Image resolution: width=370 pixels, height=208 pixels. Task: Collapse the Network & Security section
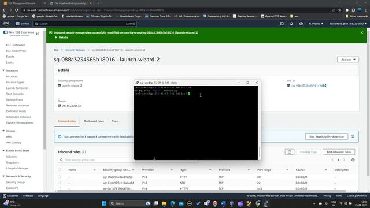tap(3, 176)
